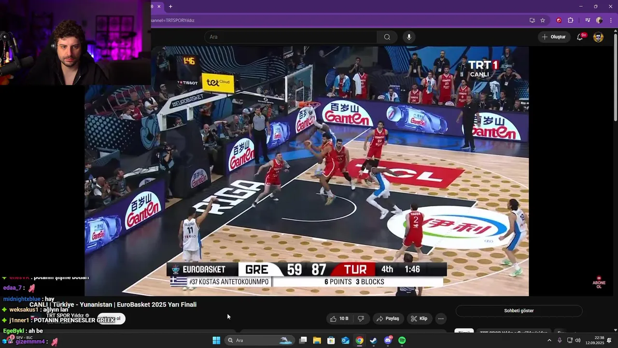Screen dimensions: 618x348
Task: Open Spotify from taskbar
Action: coord(402,340)
